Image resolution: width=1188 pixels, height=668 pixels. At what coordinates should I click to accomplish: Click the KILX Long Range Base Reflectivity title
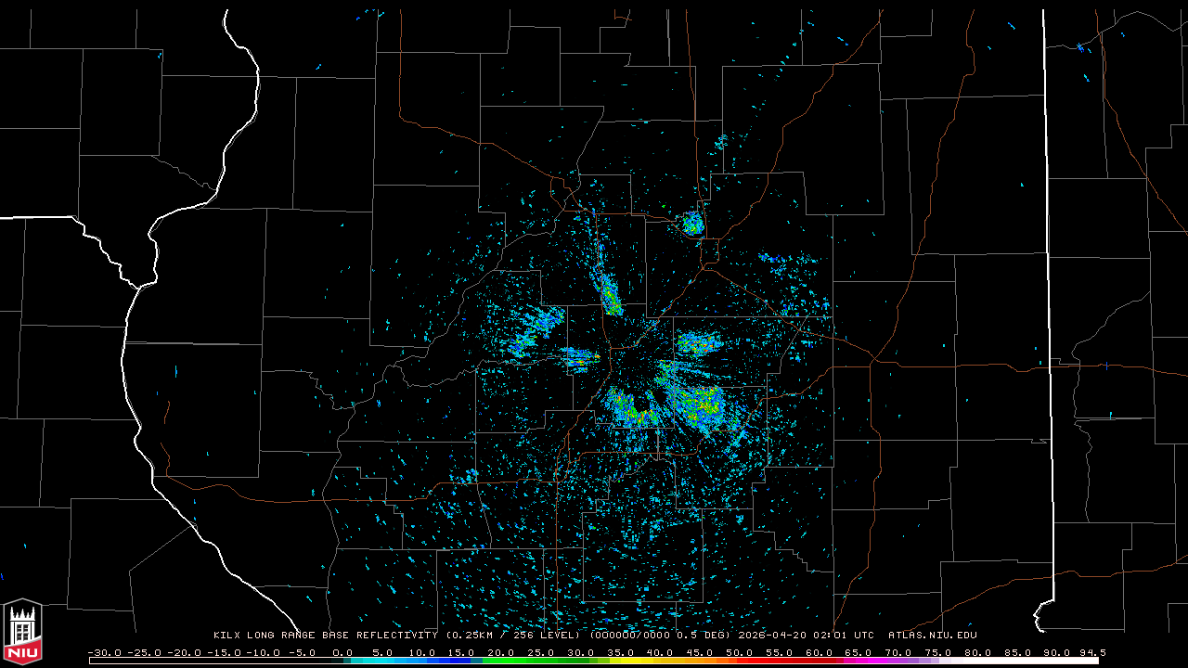click(325, 636)
